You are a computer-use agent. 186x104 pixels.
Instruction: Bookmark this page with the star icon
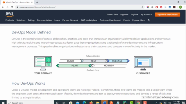coord(142,7)
